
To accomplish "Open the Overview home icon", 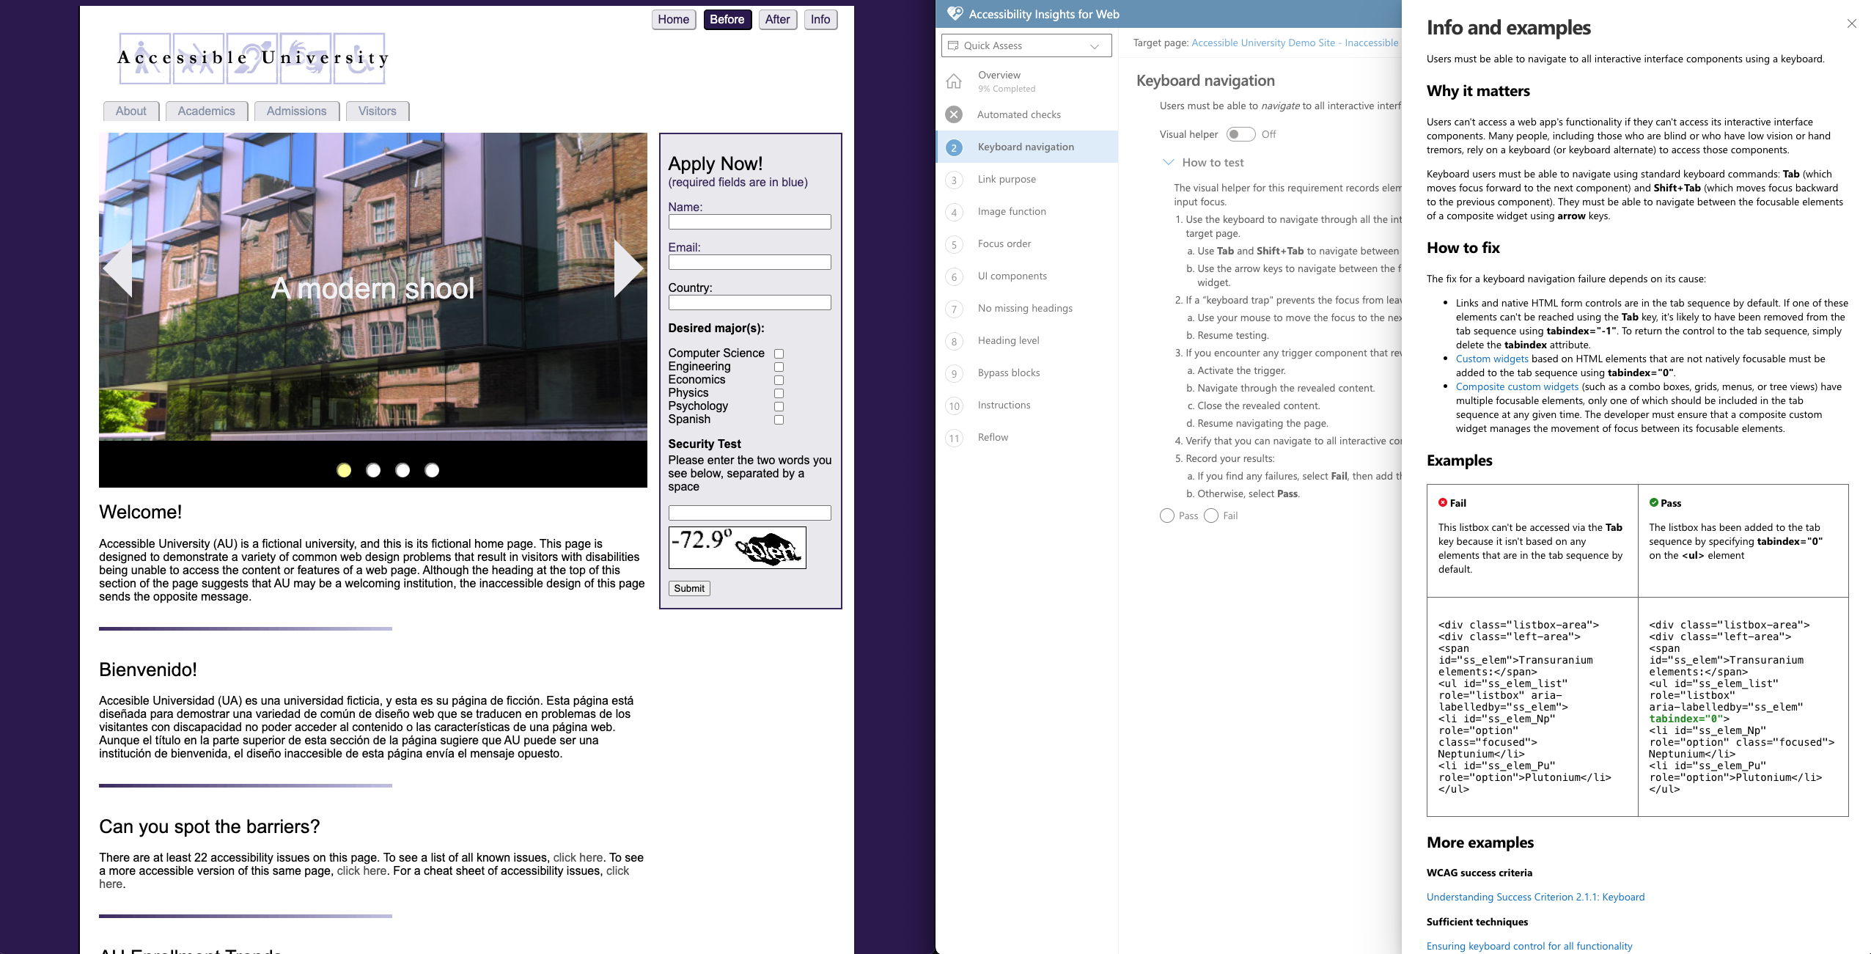I will pyautogui.click(x=954, y=81).
